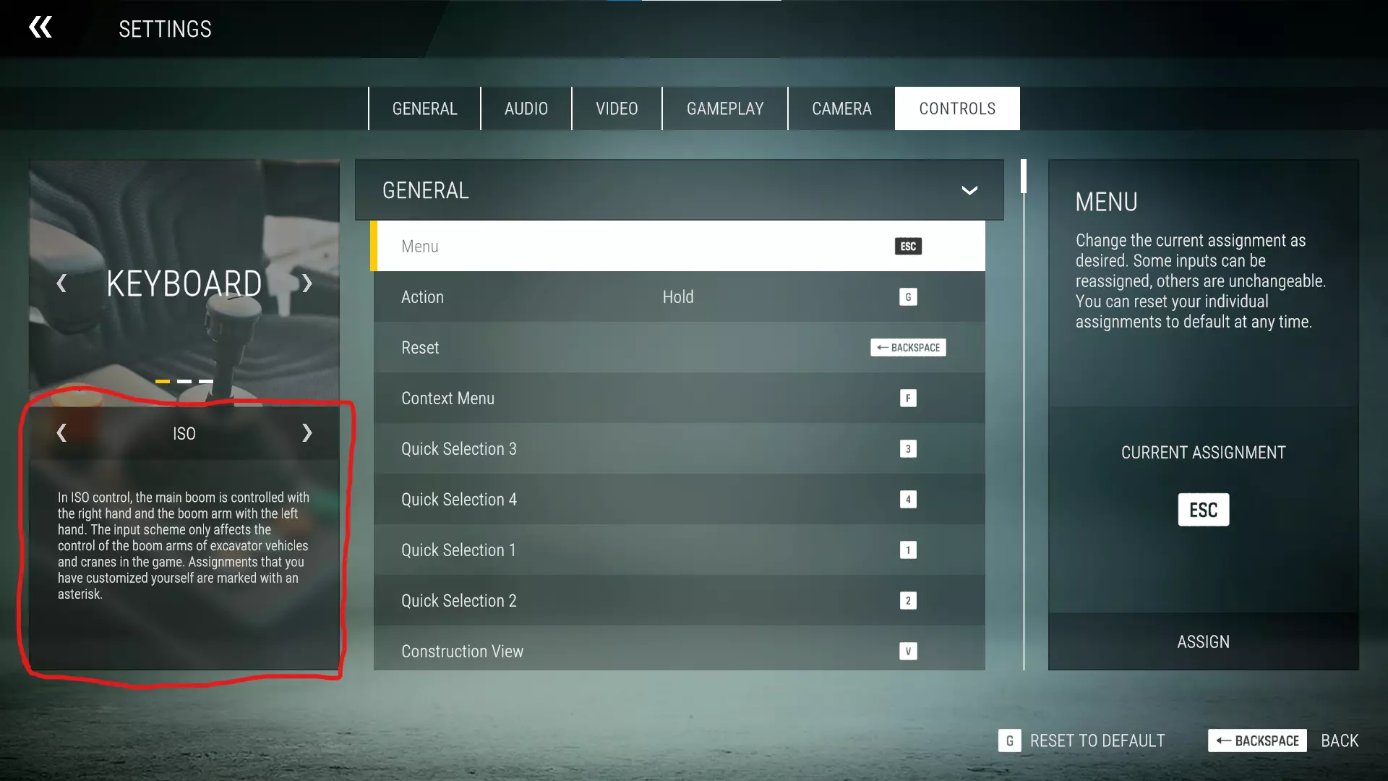Click the ESC key icon in Menu row
This screenshot has width=1388, height=781.
coord(908,247)
